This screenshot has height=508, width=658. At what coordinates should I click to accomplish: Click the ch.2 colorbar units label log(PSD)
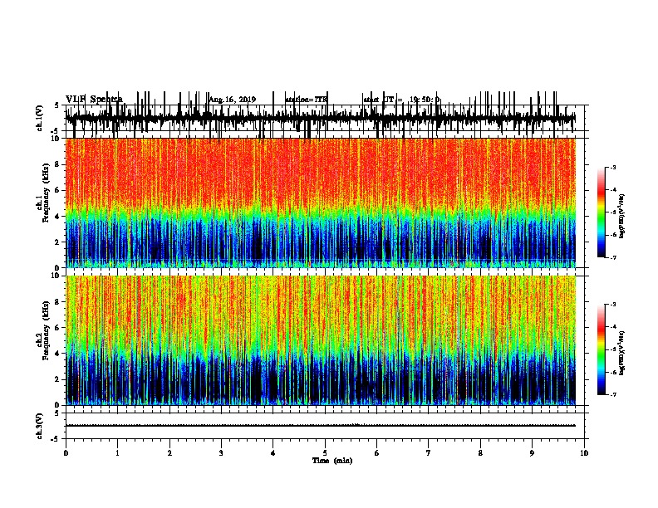pos(621,353)
